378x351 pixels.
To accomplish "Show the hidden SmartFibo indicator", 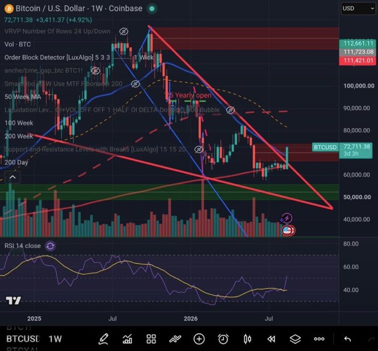I will click(135, 84).
